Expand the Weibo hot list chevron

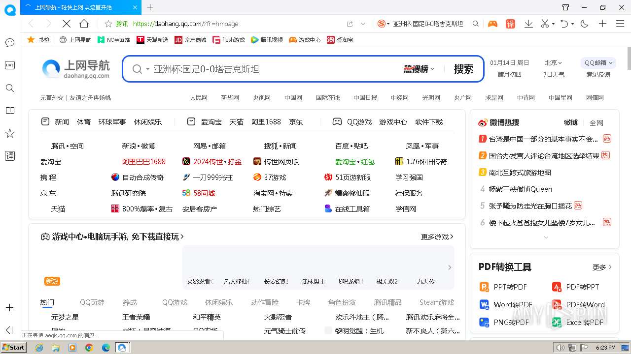click(x=546, y=237)
